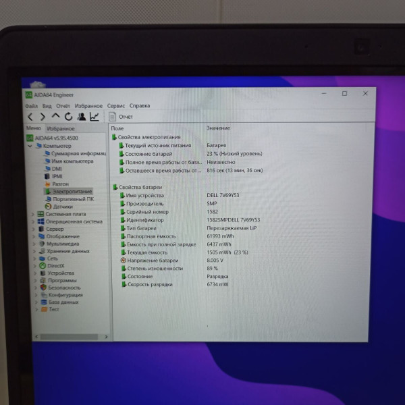
Task: Select Имя устройства row
Action: [142, 196]
